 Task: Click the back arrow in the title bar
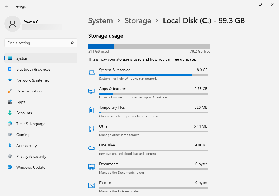7,7
